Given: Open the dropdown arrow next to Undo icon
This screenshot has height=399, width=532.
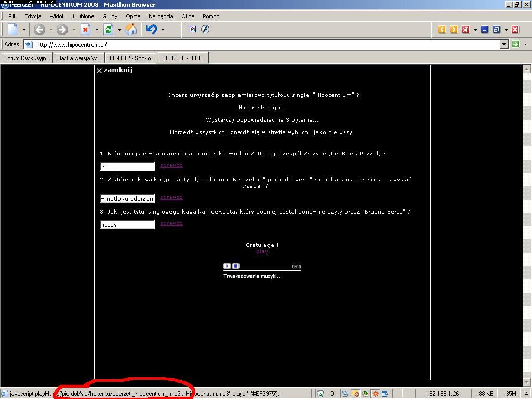Looking at the screenshot, I should (163, 30).
